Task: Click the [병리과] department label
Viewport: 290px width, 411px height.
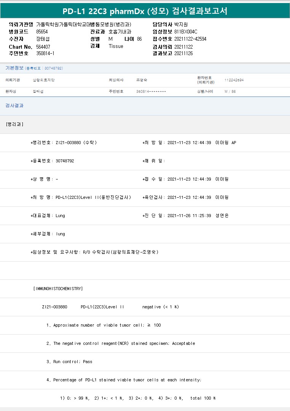Action: 14,124
